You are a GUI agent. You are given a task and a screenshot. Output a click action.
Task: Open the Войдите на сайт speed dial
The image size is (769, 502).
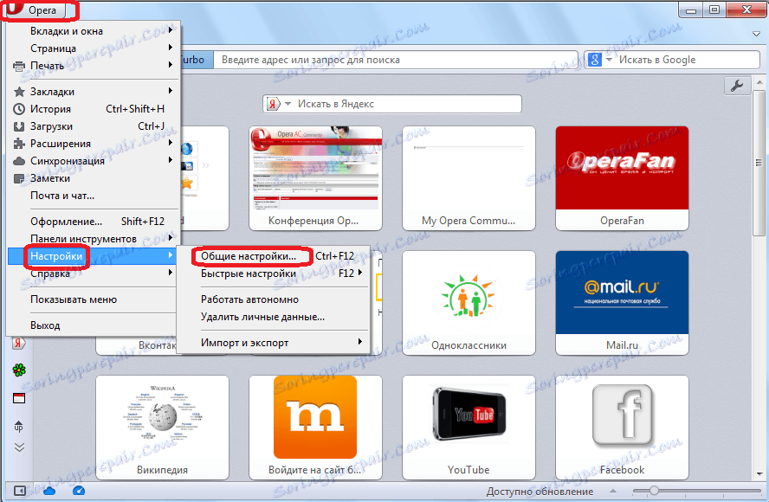click(315, 428)
